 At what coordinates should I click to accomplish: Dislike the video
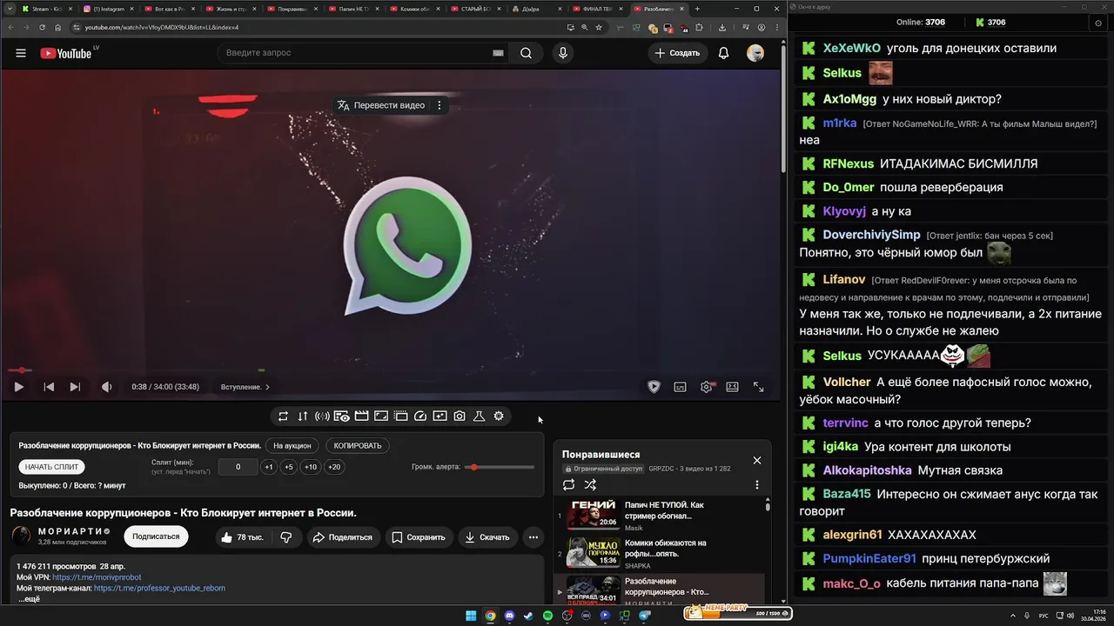pos(285,537)
